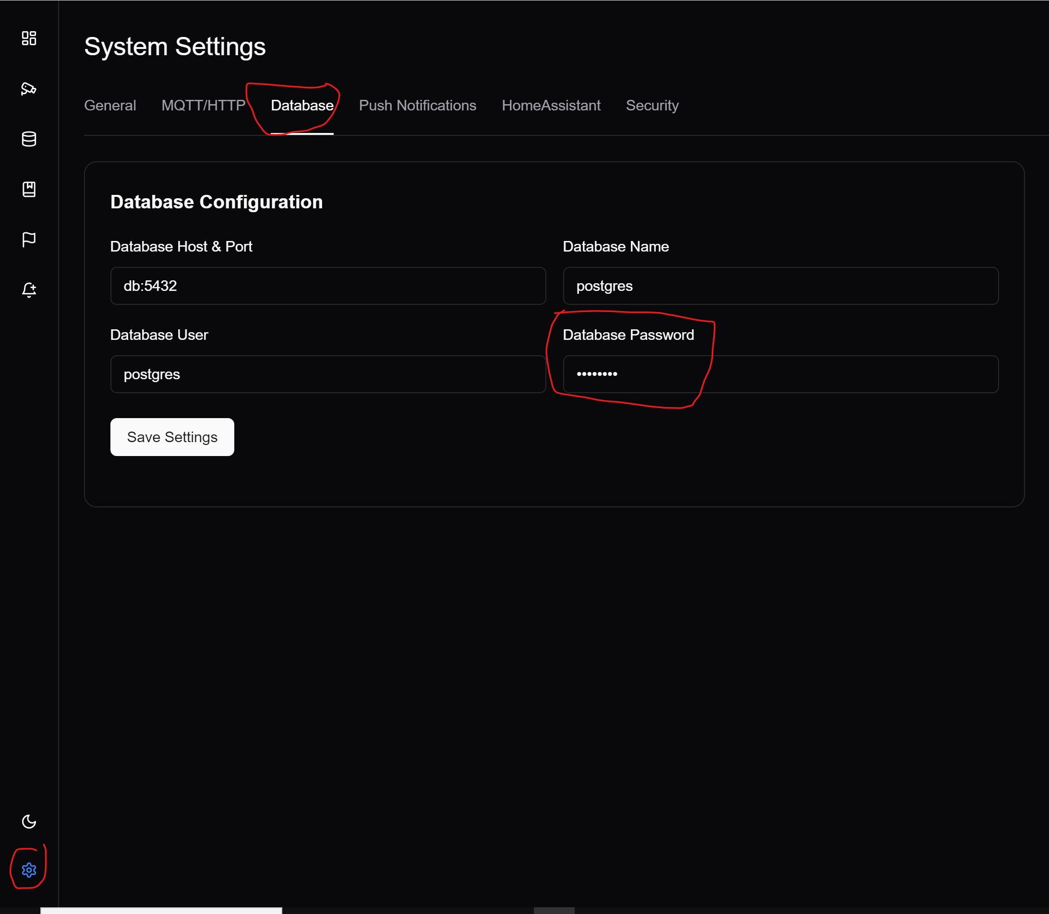Click the System Settings page heading

175,47
